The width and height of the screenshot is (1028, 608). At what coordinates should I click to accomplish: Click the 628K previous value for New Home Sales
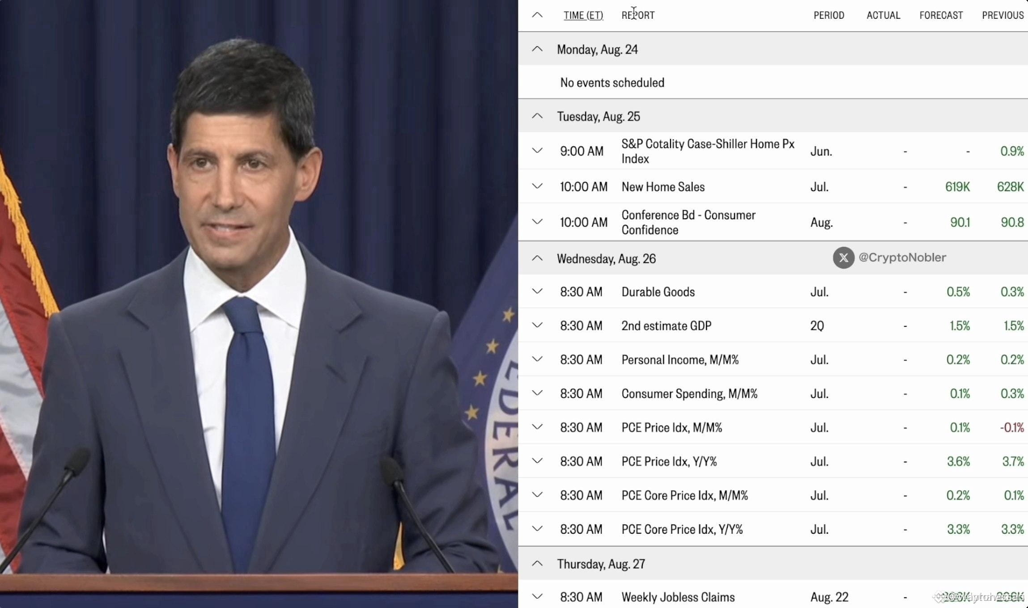[1011, 187]
